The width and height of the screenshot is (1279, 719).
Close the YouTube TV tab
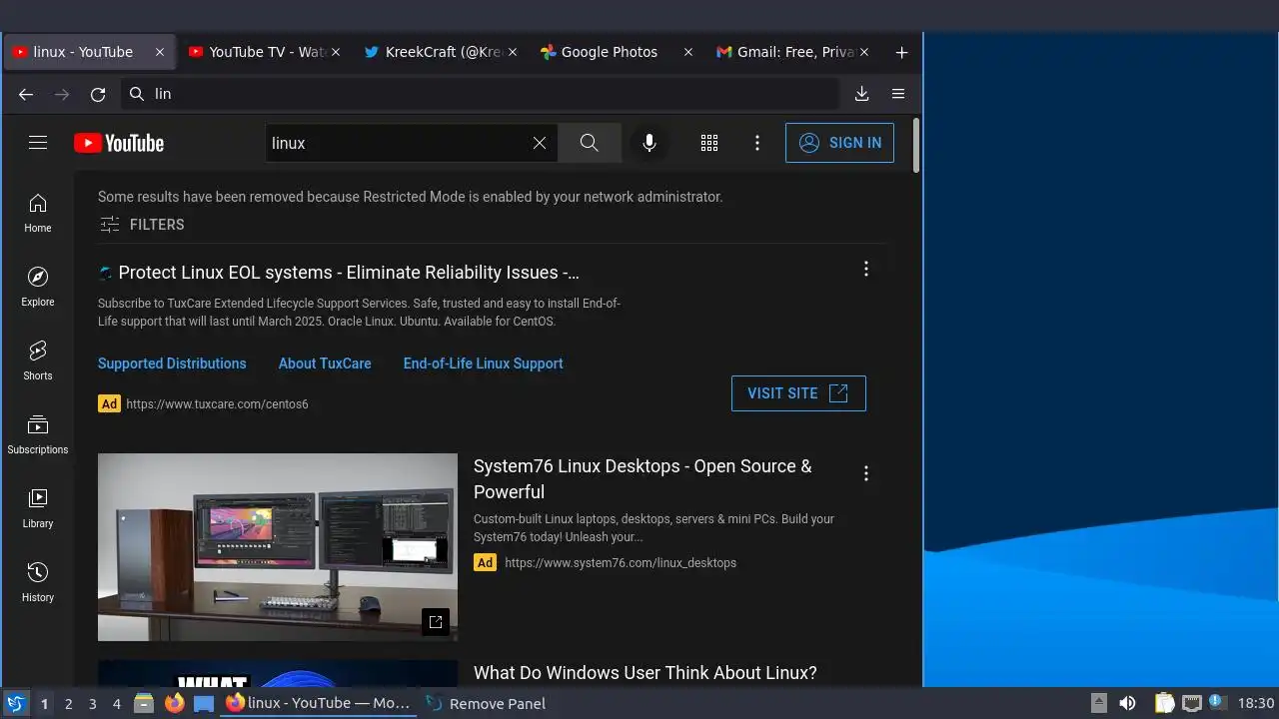(x=336, y=52)
